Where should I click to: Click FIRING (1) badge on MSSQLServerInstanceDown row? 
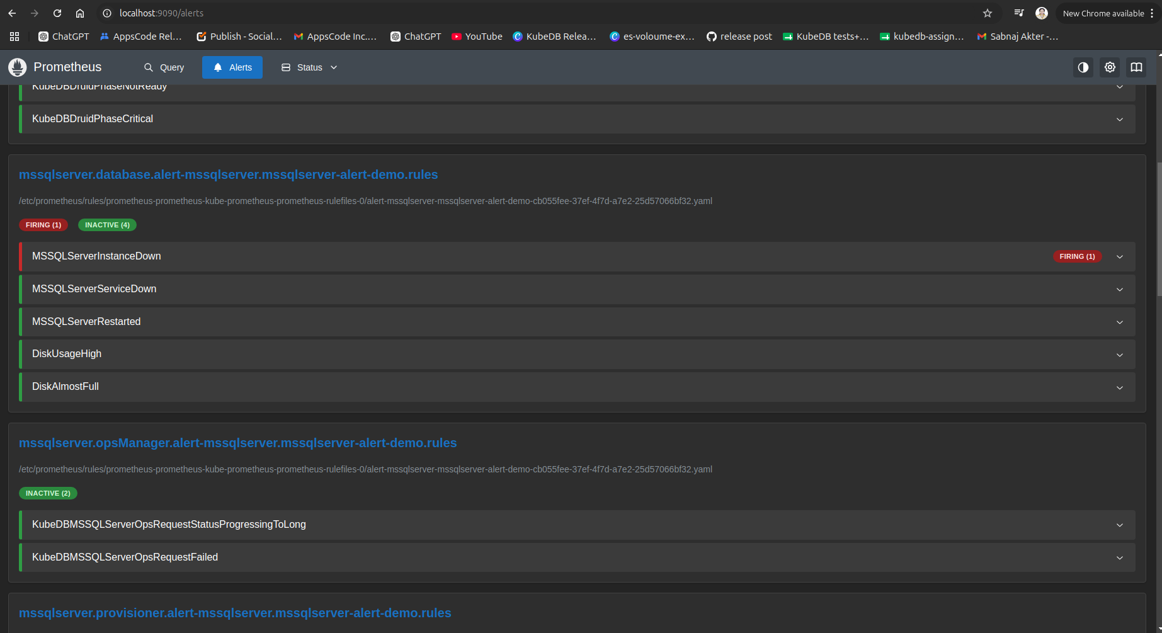click(1077, 256)
